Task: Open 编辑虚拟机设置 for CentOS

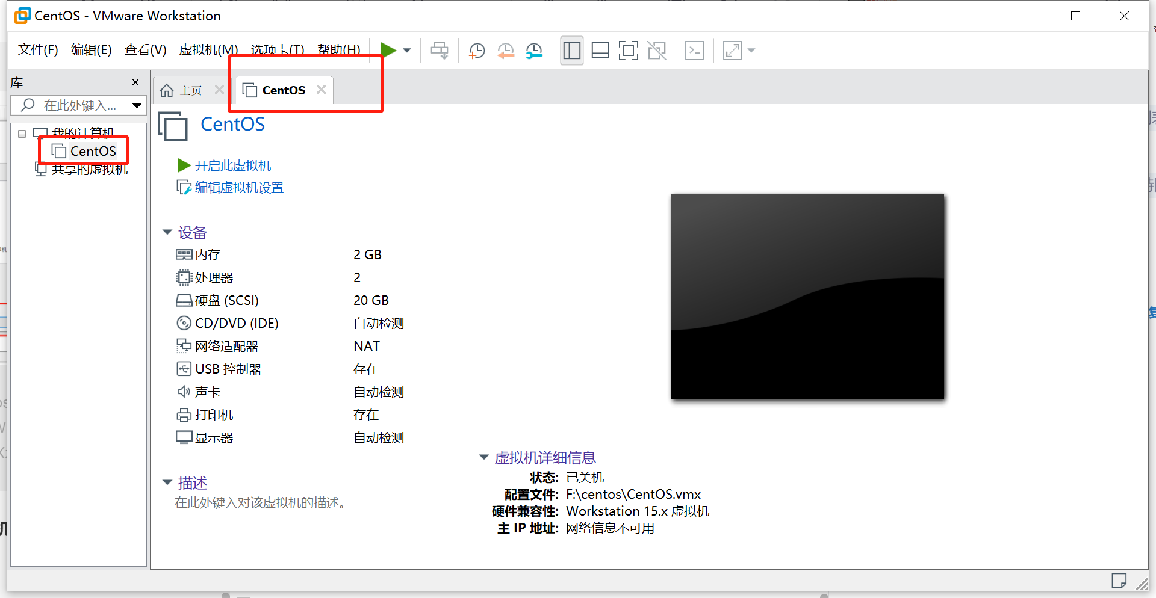Action: pos(238,187)
